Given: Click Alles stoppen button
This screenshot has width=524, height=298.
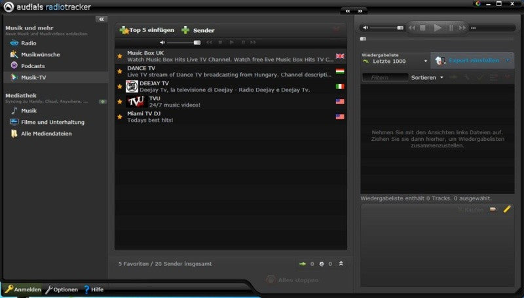Looking at the screenshot, I should point(292,280).
